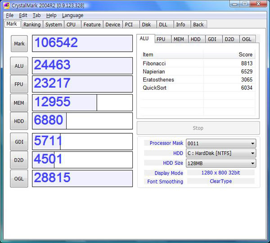Open the Language menu
This screenshot has height=243, width=270.
click(x=72, y=15)
